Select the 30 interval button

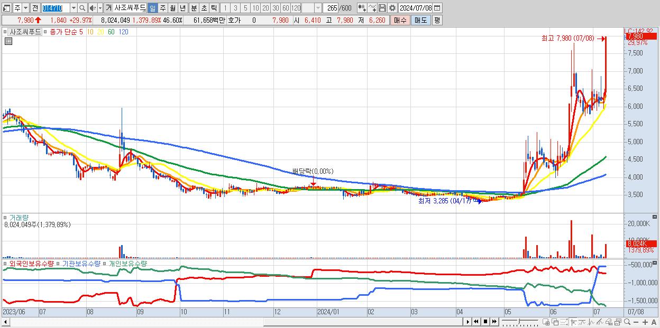coord(276,8)
